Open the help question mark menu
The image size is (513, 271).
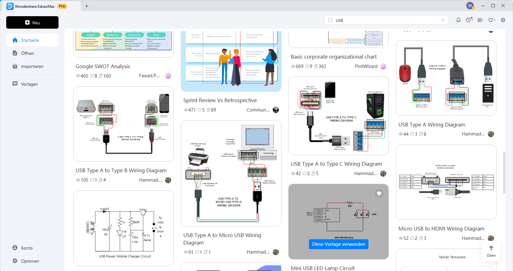469,20
